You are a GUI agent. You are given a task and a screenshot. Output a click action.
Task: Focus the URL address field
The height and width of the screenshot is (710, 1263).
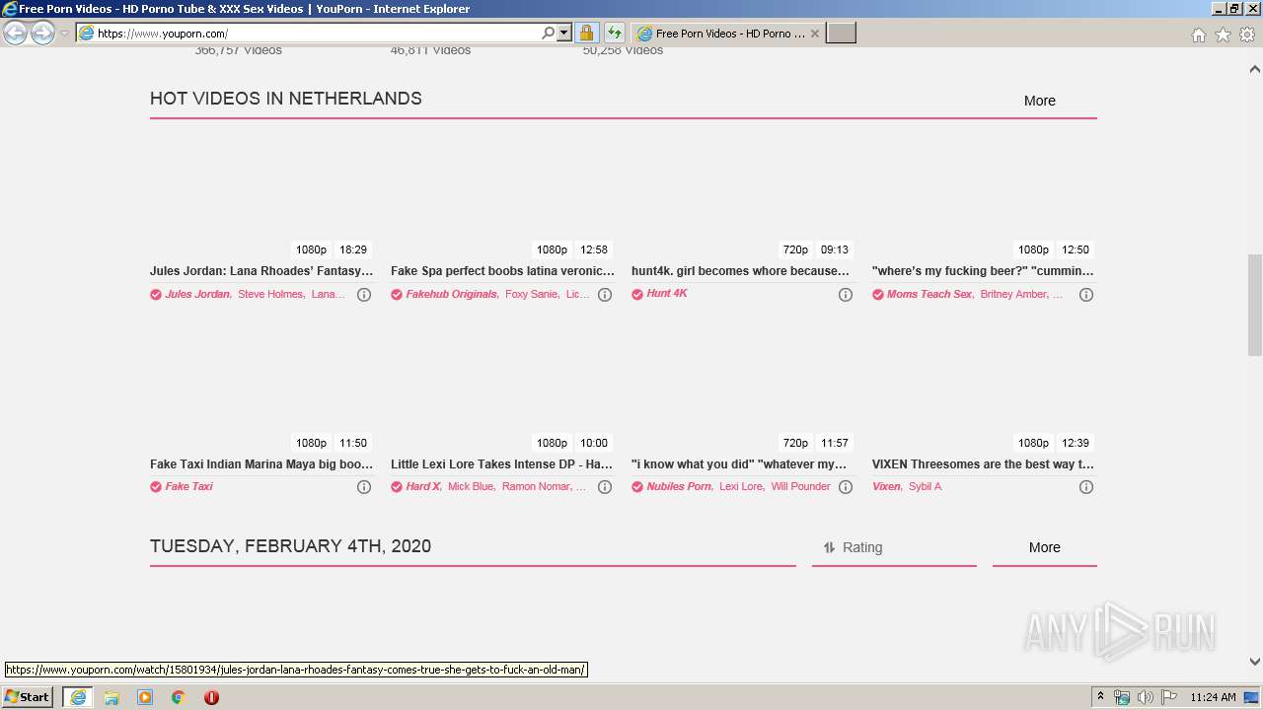point(316,34)
